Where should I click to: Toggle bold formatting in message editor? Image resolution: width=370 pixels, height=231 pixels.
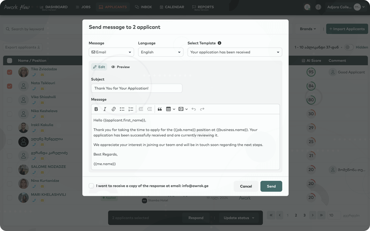(x=96, y=109)
